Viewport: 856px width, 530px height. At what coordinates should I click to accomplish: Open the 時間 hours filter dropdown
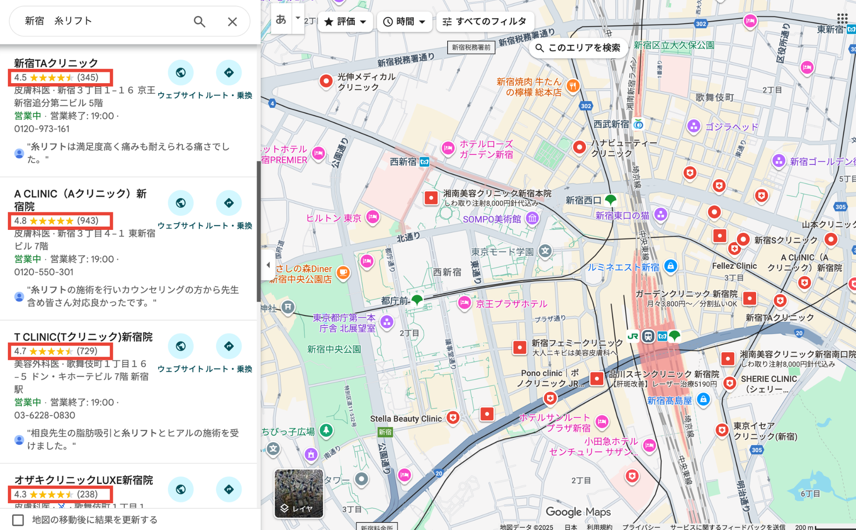404,22
